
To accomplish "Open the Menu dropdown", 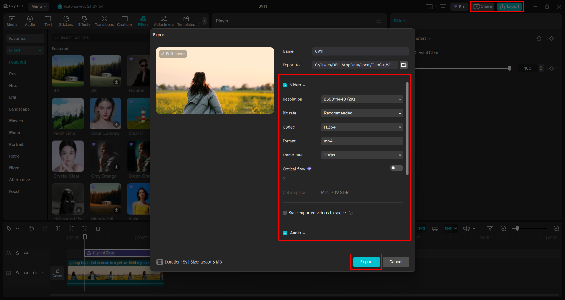I will [38, 6].
